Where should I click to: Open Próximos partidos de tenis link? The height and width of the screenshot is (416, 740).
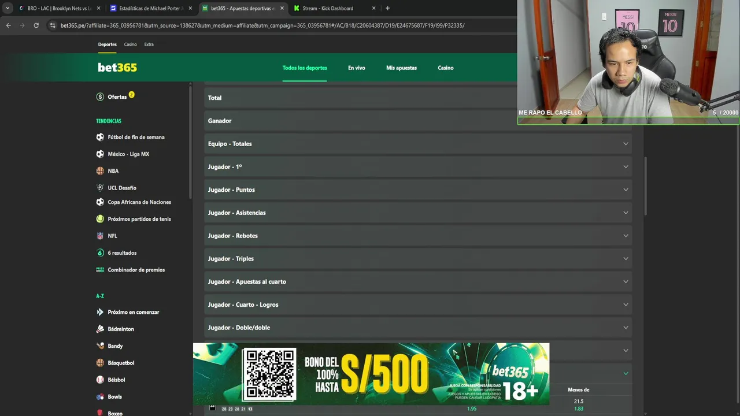pos(139,219)
